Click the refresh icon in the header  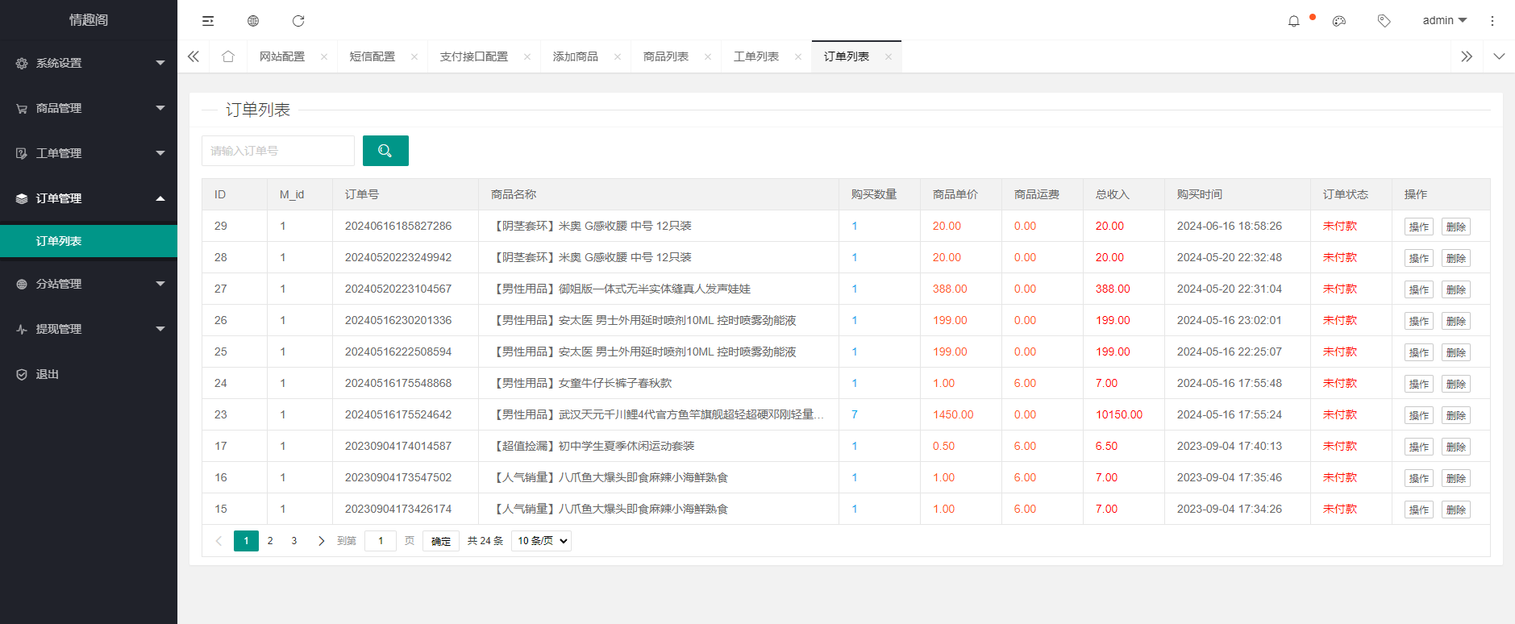point(298,21)
